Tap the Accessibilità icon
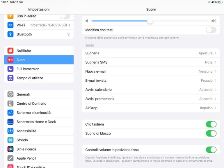 pyautogui.click(x=10, y=131)
